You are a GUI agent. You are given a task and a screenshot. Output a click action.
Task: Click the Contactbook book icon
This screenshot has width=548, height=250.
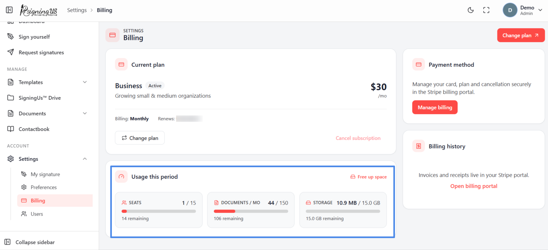(11, 129)
